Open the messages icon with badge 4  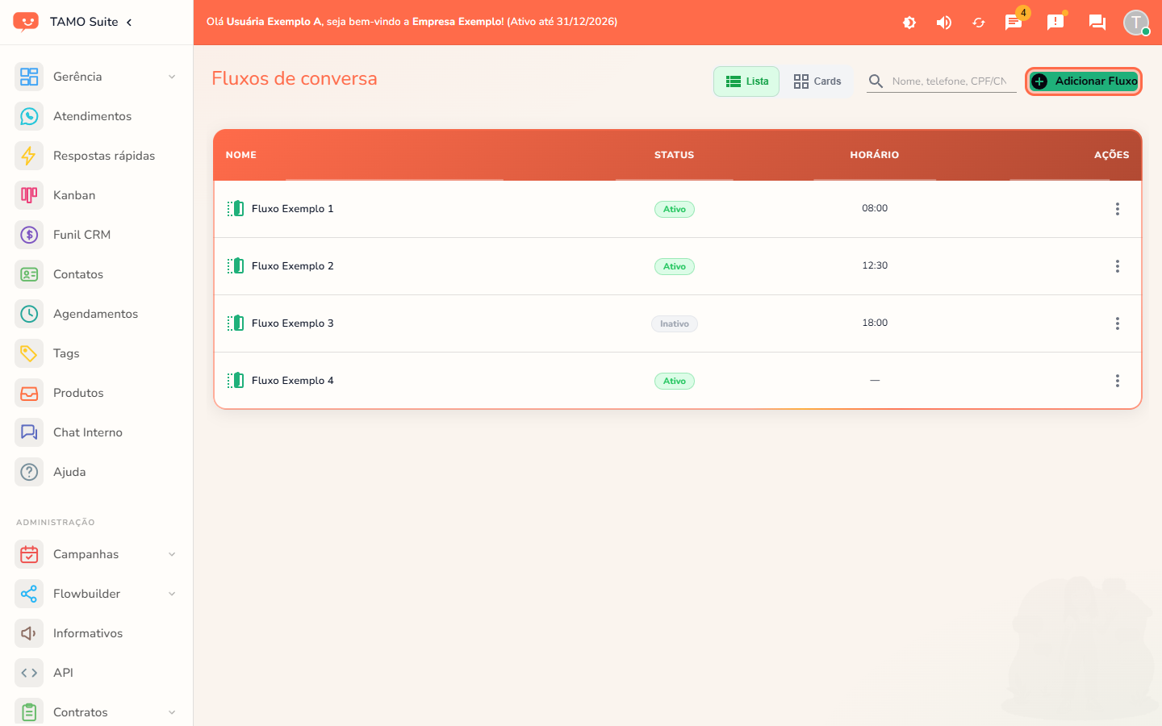(x=1014, y=23)
